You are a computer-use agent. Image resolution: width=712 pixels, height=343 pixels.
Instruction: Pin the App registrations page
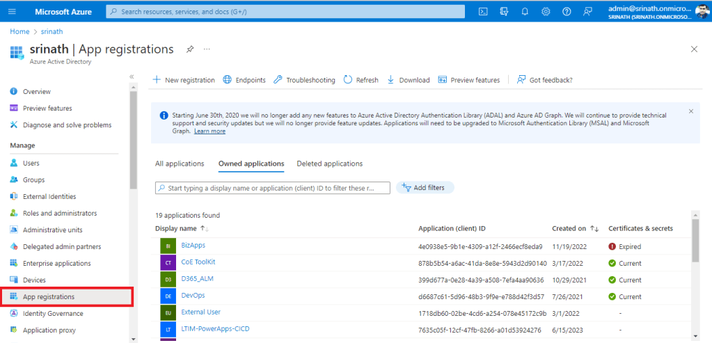point(190,49)
